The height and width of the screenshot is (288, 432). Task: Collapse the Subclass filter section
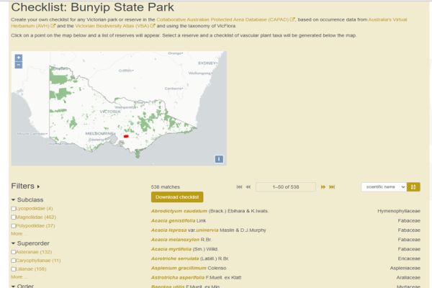13,199
